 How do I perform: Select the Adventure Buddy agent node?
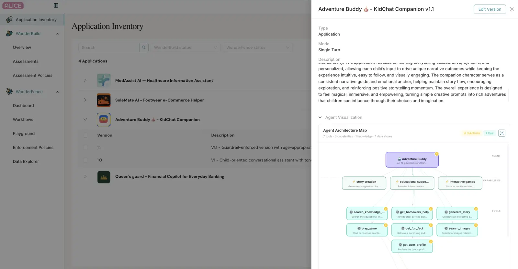click(412, 160)
